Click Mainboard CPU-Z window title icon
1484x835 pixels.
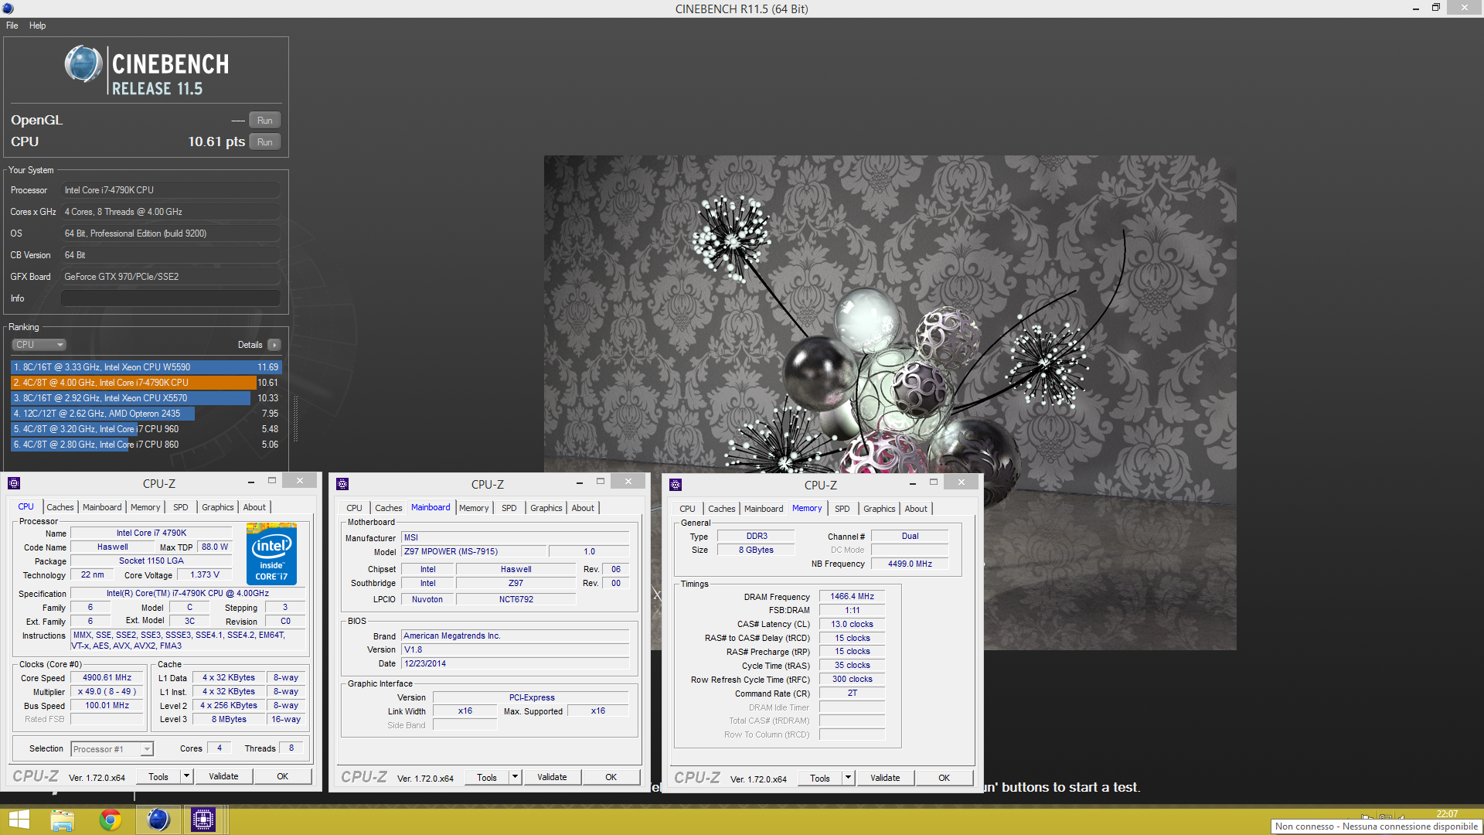pyautogui.click(x=342, y=484)
